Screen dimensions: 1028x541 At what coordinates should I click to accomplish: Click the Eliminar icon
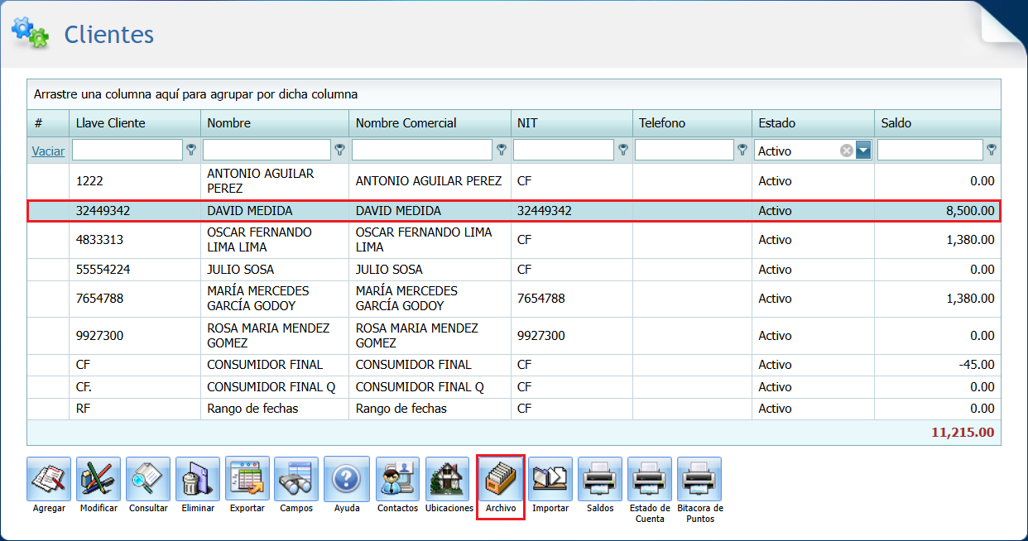point(197,480)
